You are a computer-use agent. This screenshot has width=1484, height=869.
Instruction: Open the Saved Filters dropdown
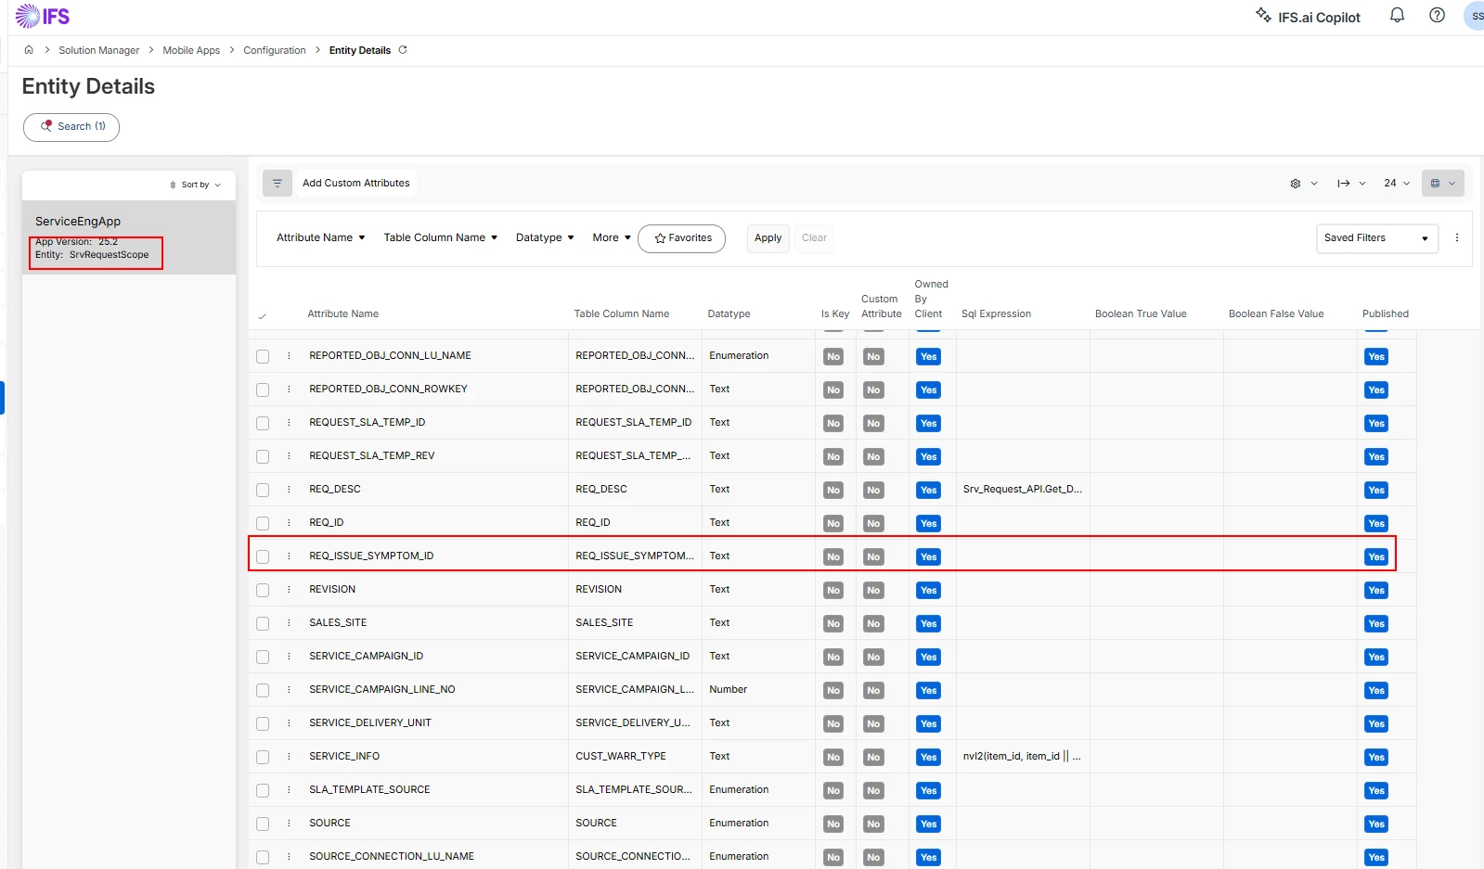click(1376, 238)
